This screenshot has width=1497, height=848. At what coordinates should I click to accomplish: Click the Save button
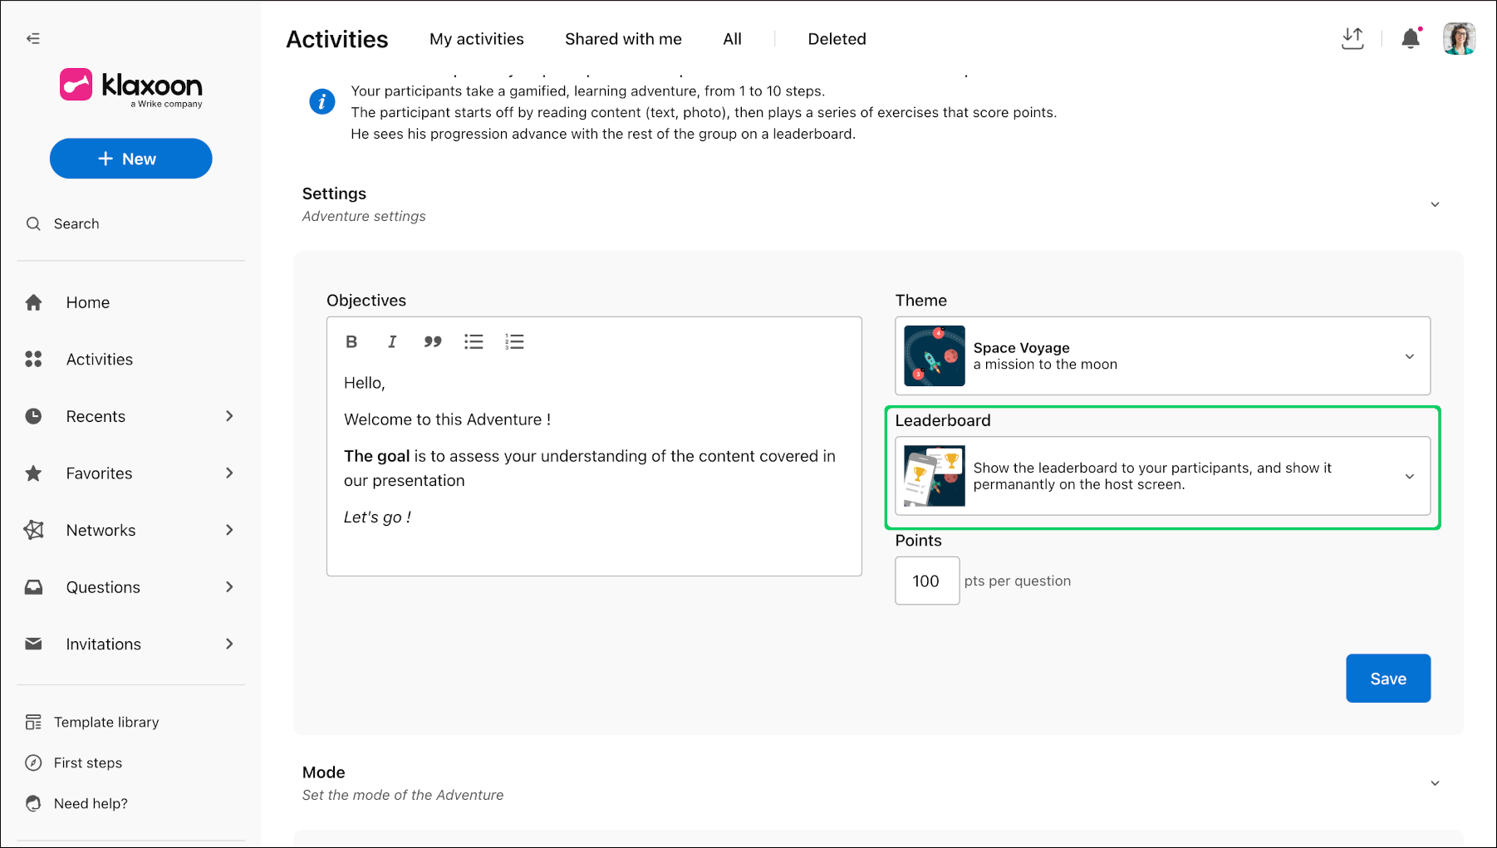pyautogui.click(x=1388, y=679)
